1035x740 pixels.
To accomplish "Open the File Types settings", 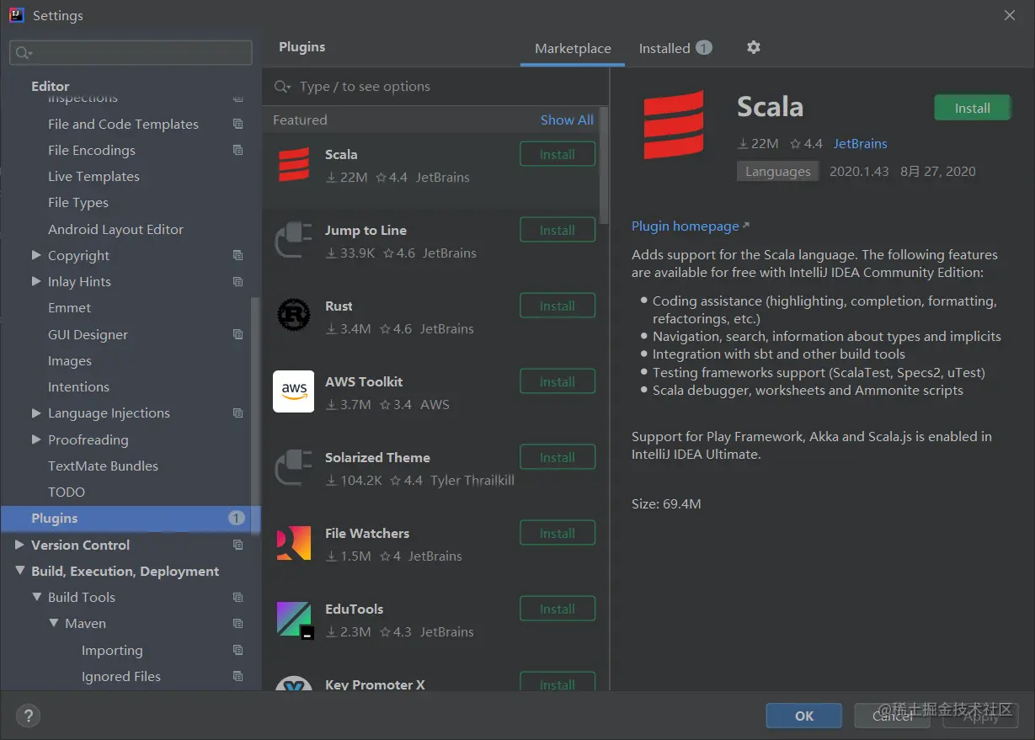I will [78, 202].
